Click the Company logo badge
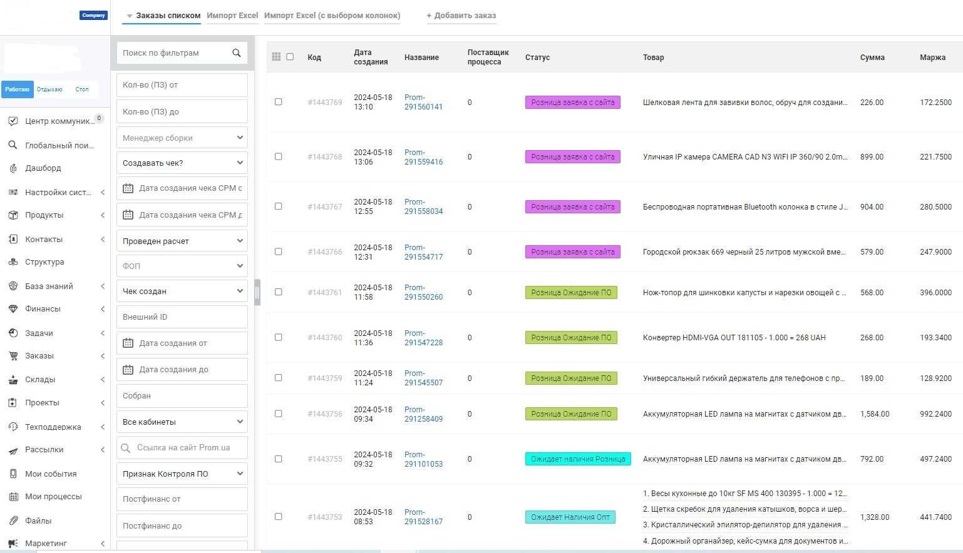Viewport: 963px width, 553px height. tap(93, 15)
